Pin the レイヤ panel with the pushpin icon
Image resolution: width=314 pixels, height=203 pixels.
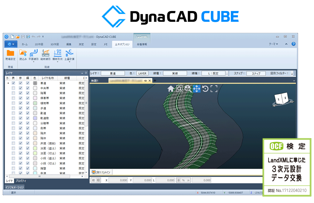point(86,73)
